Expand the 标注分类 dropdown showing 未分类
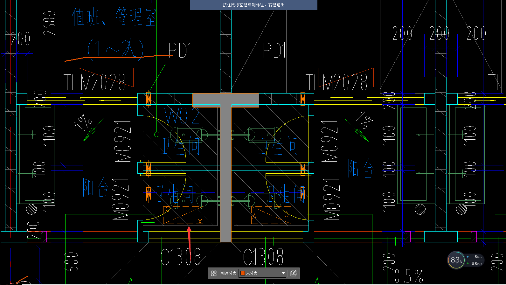The height and width of the screenshot is (285, 506). pos(263,273)
